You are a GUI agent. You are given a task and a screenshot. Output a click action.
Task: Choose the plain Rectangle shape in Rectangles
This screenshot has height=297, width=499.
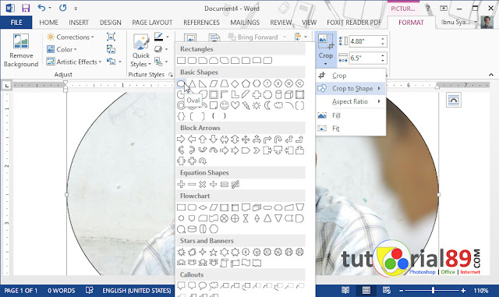[181, 61]
